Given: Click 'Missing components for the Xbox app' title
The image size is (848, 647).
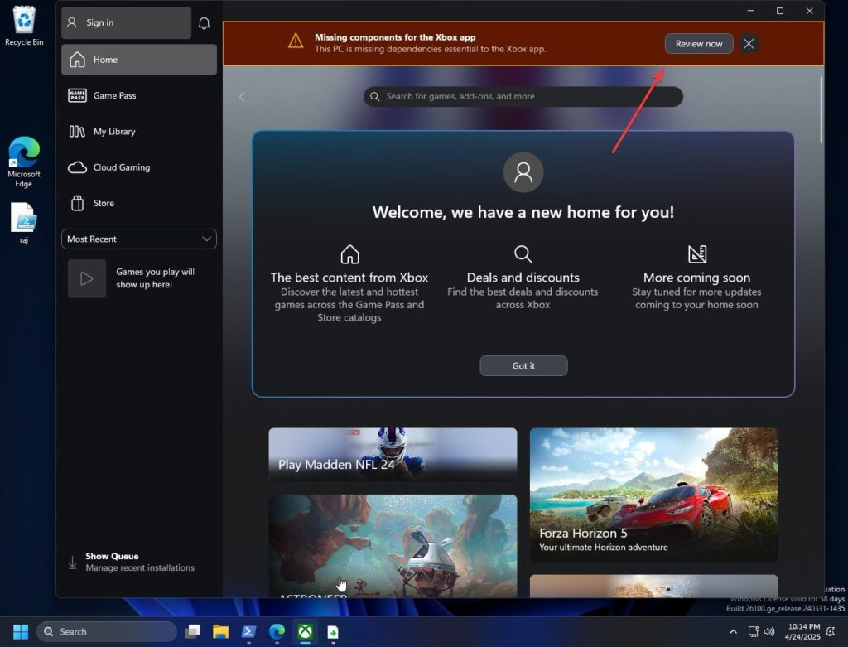Looking at the screenshot, I should pyautogui.click(x=395, y=37).
